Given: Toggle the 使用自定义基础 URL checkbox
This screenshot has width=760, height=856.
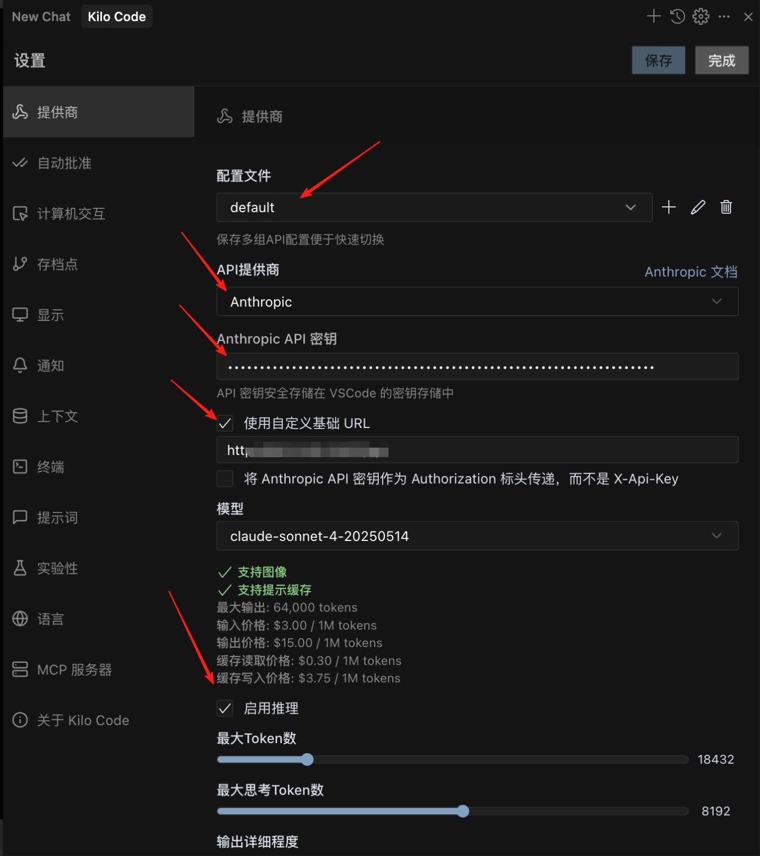Looking at the screenshot, I should (x=225, y=423).
